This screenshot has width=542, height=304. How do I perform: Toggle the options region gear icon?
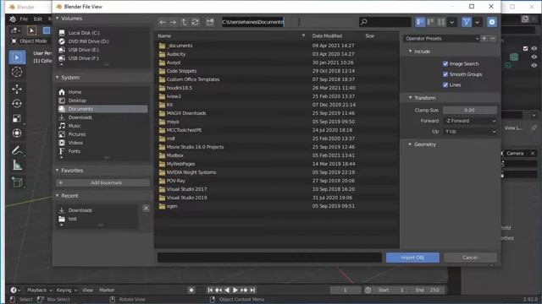coord(492,22)
